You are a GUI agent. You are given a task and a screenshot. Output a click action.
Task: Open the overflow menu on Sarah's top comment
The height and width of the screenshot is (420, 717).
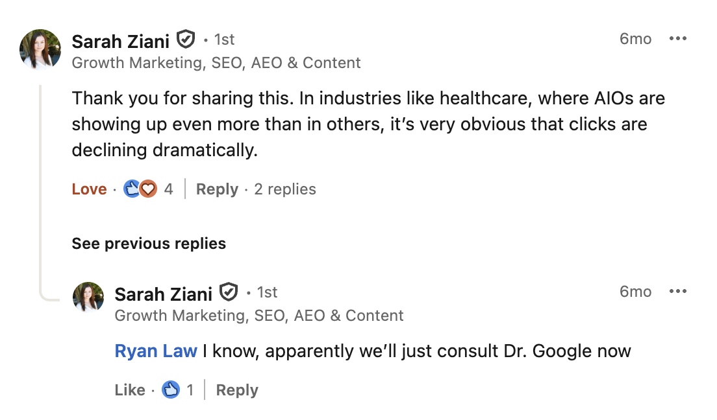[x=678, y=38]
